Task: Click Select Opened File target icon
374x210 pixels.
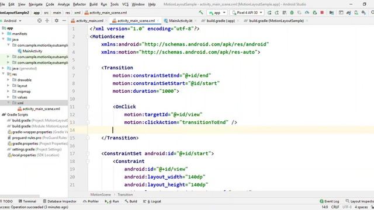Action: (39, 21)
